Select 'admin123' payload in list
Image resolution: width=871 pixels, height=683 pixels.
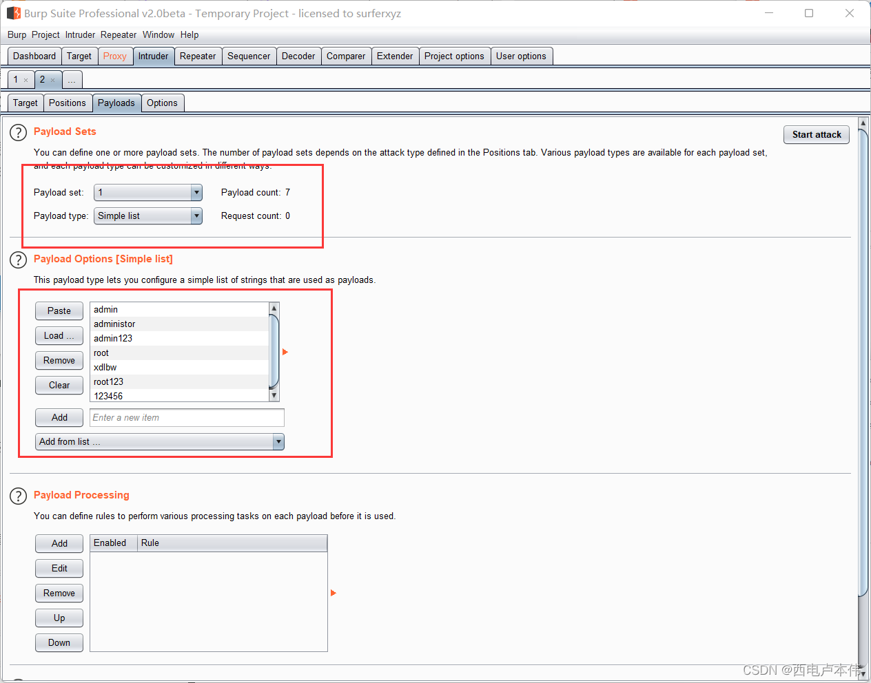click(179, 339)
